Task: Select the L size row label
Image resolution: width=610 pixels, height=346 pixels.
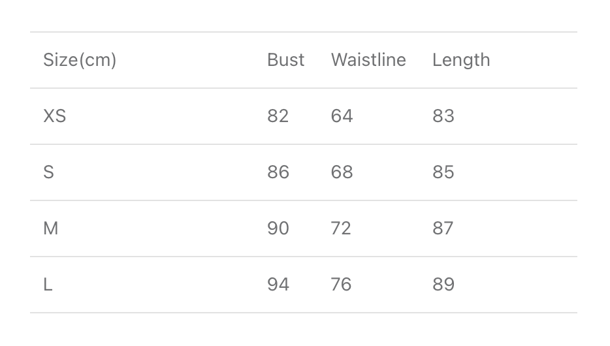Action: 48,285
